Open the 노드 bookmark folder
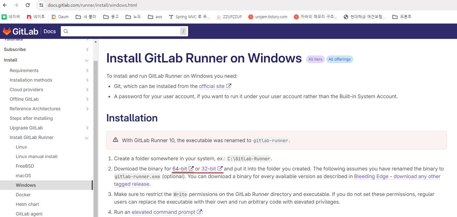Viewport: 457px width, 217px height. click(133, 17)
